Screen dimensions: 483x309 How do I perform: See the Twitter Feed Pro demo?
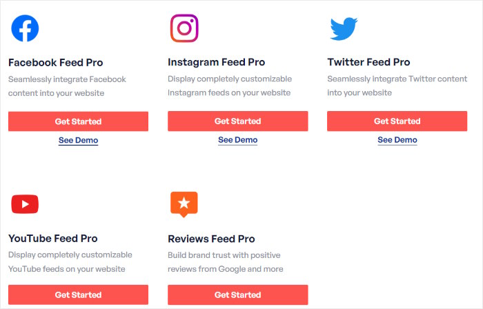click(x=397, y=140)
